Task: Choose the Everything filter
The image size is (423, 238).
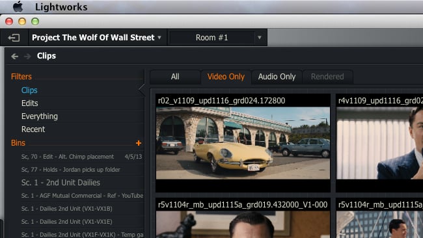Action: [40, 116]
